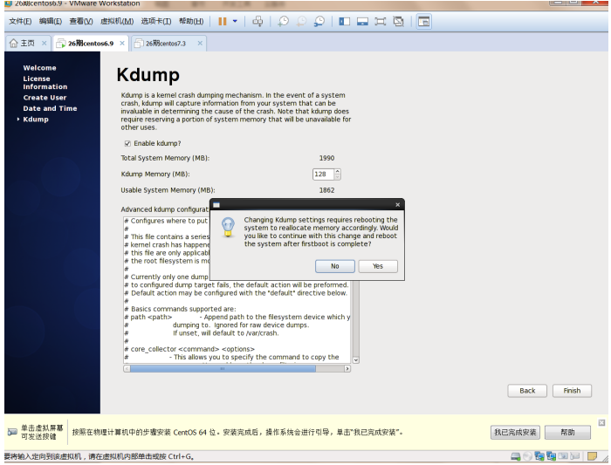Screen dimensions: 611x465
Task: Uncheck the Enable kdump checkbox
Action: click(127, 144)
